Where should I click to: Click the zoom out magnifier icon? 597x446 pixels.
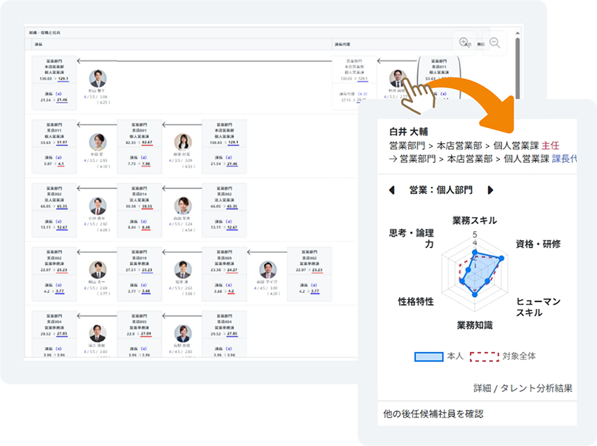tap(494, 43)
